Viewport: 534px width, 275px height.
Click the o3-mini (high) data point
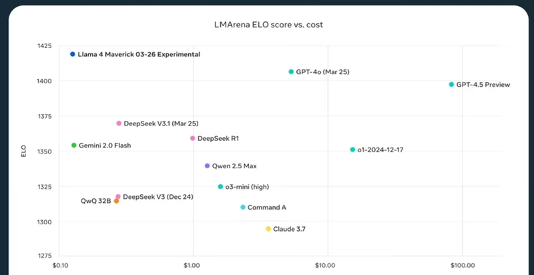pos(220,186)
